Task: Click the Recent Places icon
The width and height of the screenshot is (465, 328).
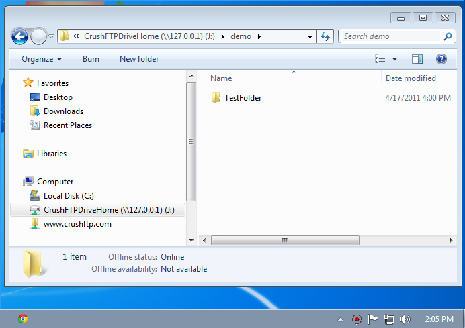Action: click(x=35, y=125)
